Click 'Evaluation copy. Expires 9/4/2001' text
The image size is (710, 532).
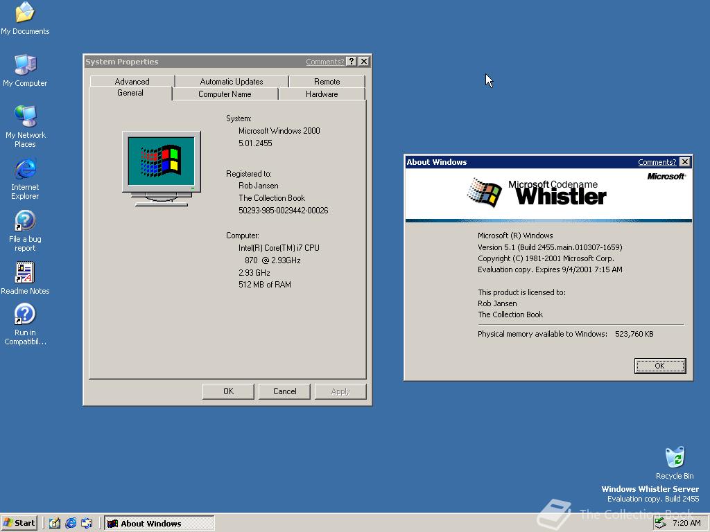tap(550, 269)
